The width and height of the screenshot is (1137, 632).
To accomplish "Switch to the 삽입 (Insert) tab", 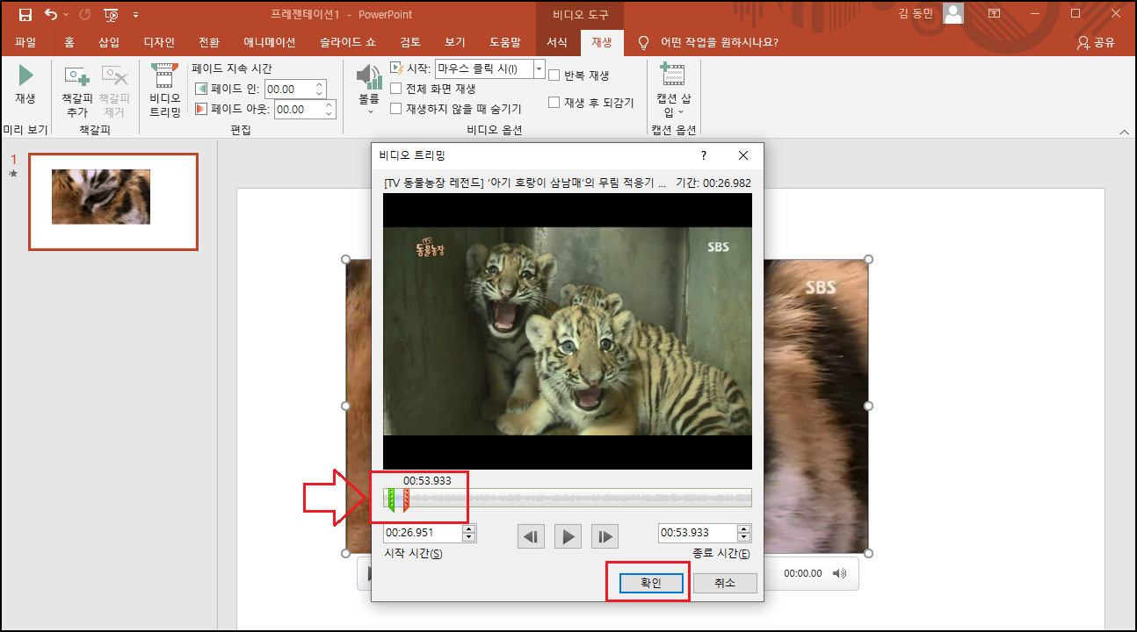I will [109, 42].
